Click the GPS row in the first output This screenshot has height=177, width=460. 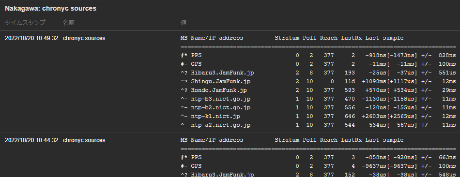click(x=318, y=64)
